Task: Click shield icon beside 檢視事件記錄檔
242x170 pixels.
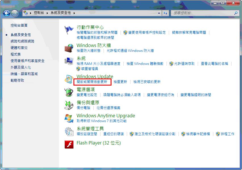Action: tap(183, 134)
